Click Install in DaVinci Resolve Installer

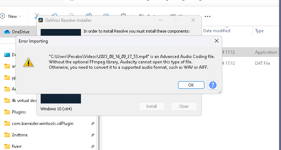point(151,106)
